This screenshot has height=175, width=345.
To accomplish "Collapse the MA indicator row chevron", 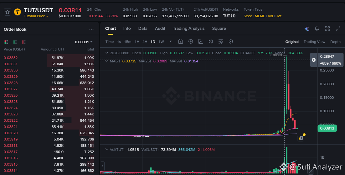I will (x=107, y=61).
